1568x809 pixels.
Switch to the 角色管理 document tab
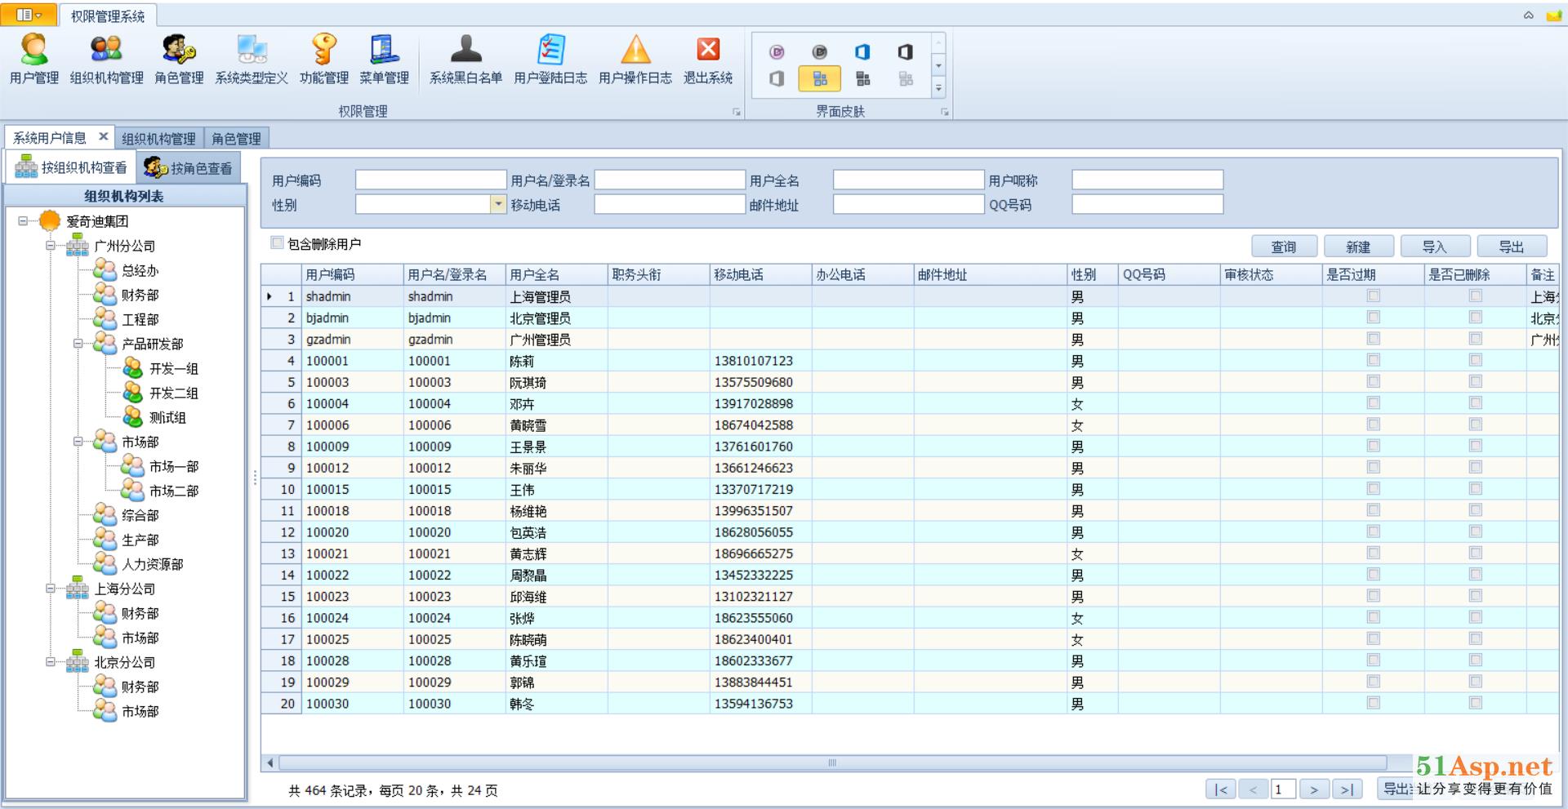(x=236, y=139)
